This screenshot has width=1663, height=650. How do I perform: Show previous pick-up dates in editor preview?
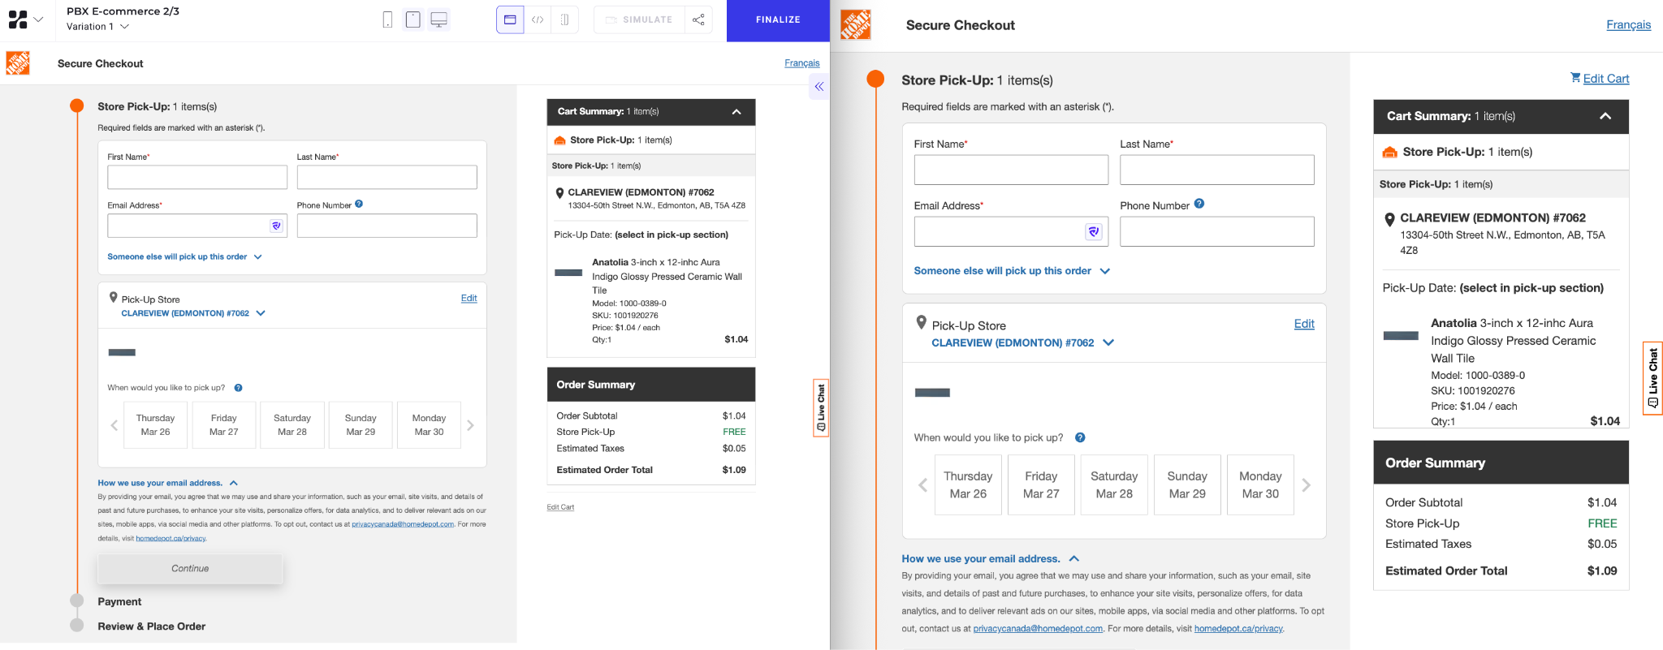tap(114, 425)
